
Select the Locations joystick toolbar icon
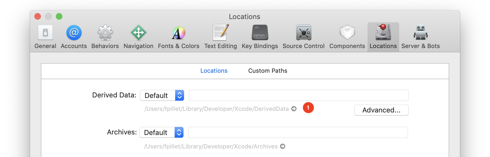click(383, 37)
